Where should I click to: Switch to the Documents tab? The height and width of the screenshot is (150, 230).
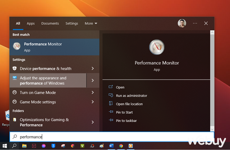50,23
